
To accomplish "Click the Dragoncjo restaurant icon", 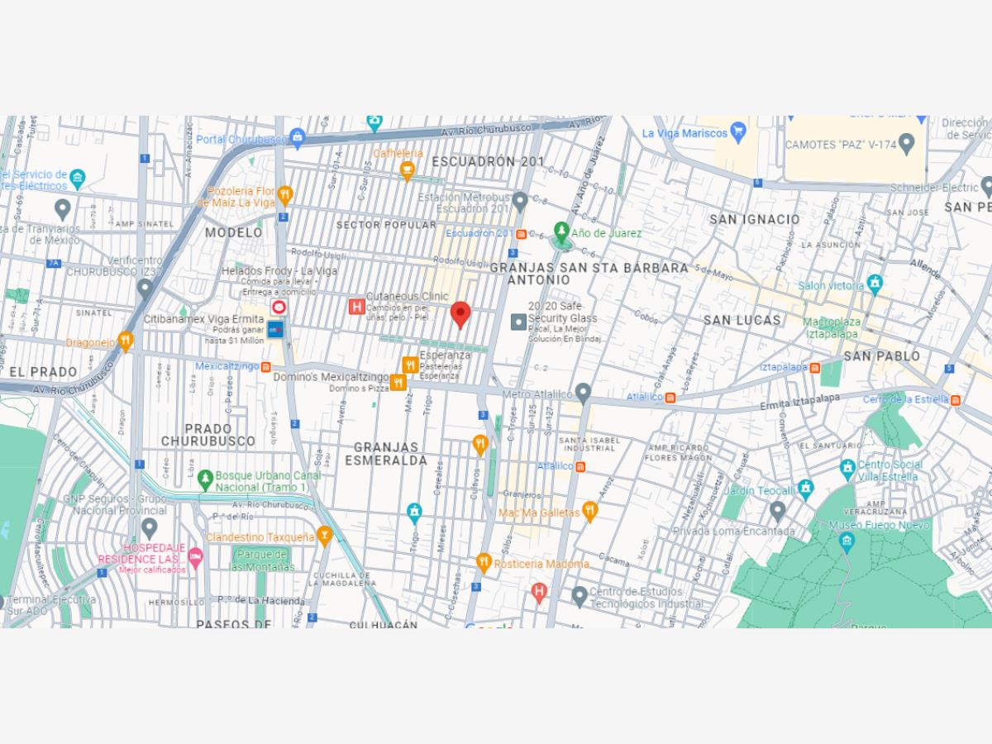I will click(x=125, y=340).
